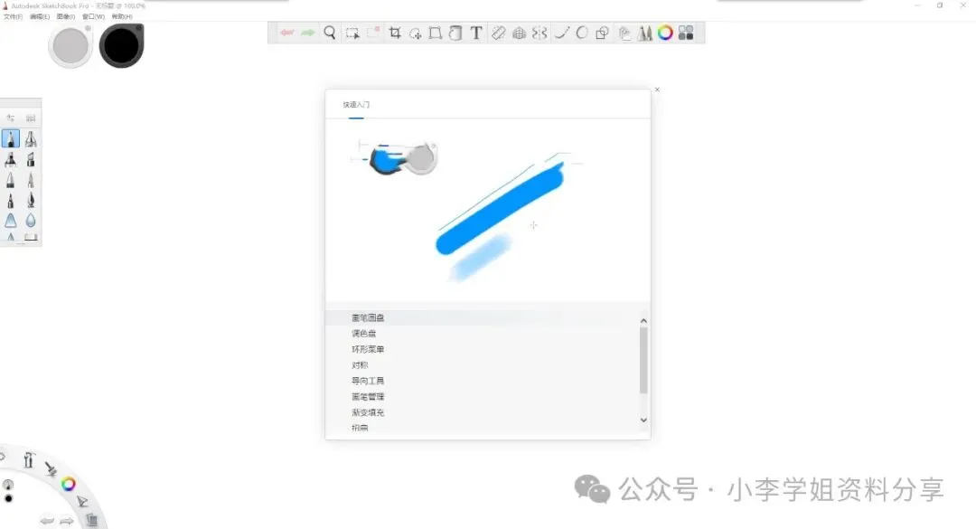Close the quick start dialog

tap(657, 90)
